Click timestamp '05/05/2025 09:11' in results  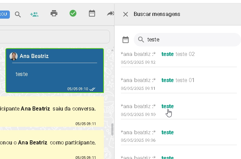click(138, 88)
